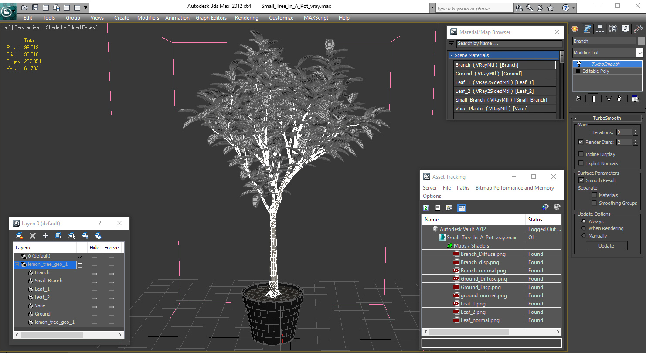Click Remove Modifier trash icon
646x353 pixels.
[619, 98]
